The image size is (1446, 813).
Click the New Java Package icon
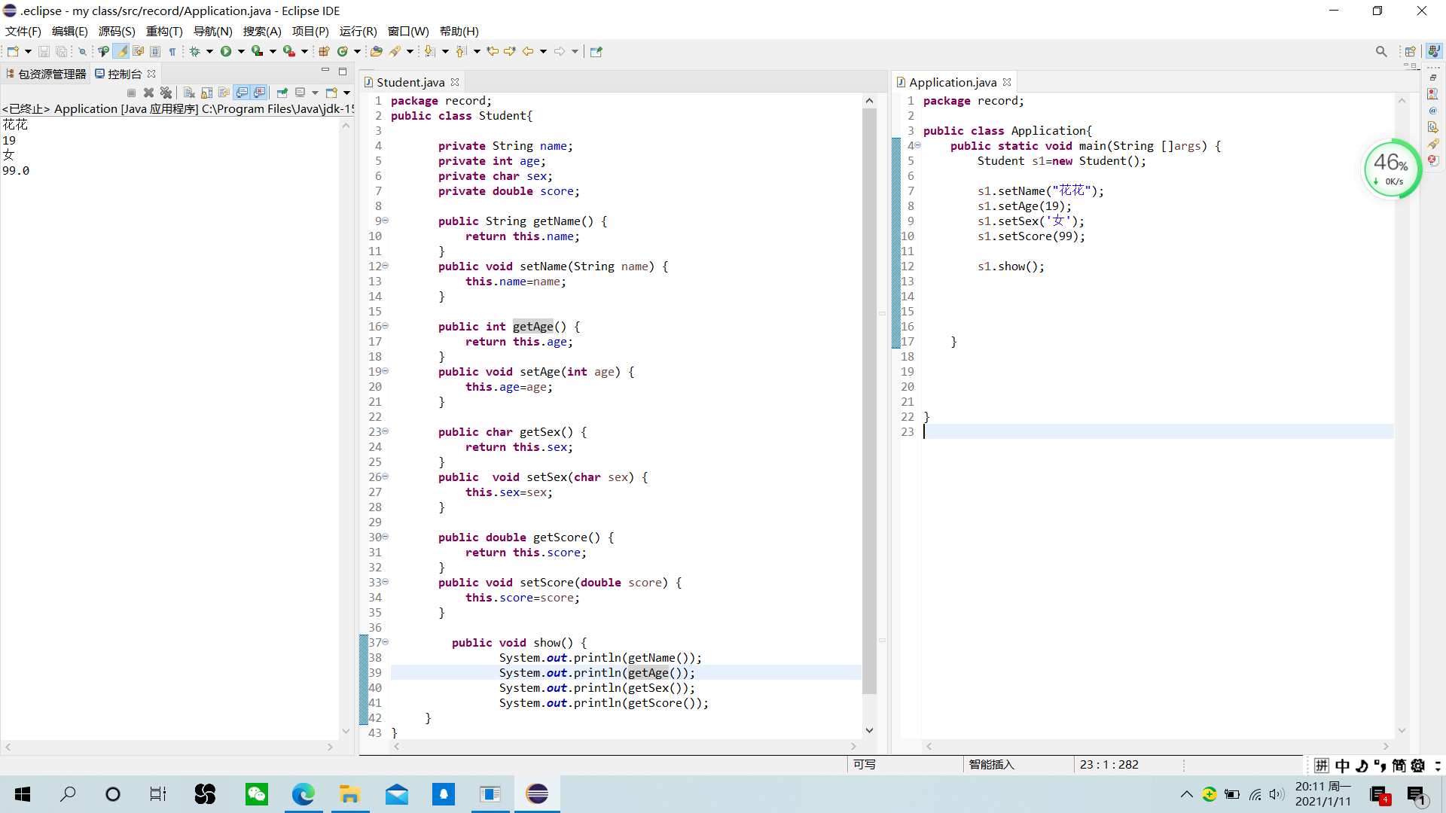tap(324, 51)
